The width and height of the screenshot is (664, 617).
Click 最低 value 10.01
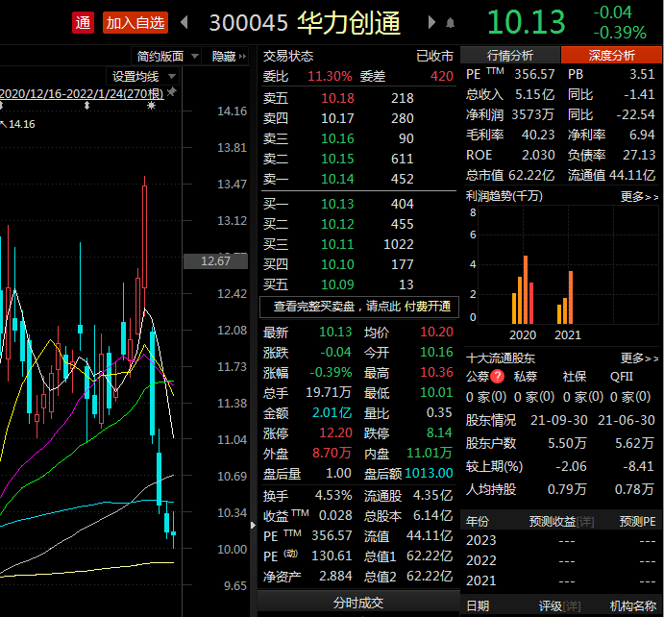click(x=436, y=392)
